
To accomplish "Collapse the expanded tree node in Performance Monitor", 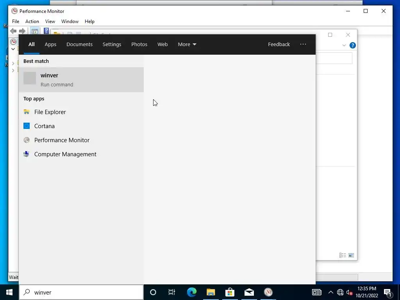I will [x=13, y=49].
